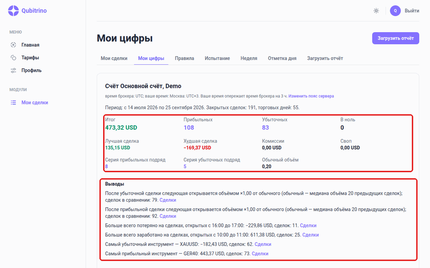Click the Период line with 191 closed trades
The height and width of the screenshot is (268, 430).
[202, 108]
